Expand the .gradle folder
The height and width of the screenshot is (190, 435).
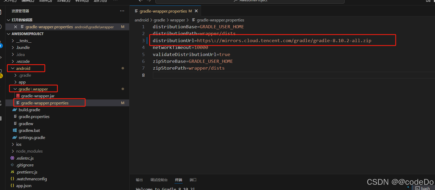(x=15, y=75)
